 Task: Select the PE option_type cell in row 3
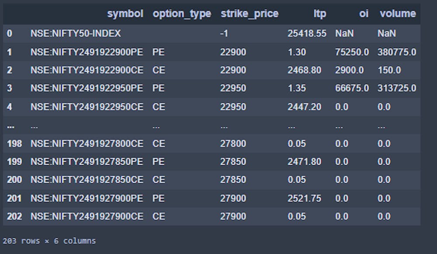[159, 88]
